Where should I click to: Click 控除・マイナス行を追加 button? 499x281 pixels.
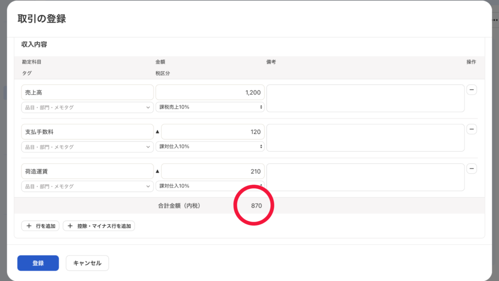coord(99,226)
